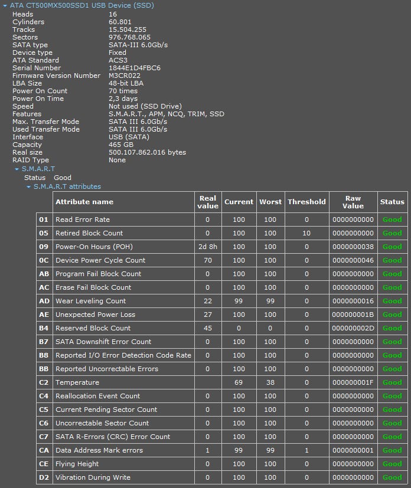Click the Data Address Mark errors attribute

(99, 450)
